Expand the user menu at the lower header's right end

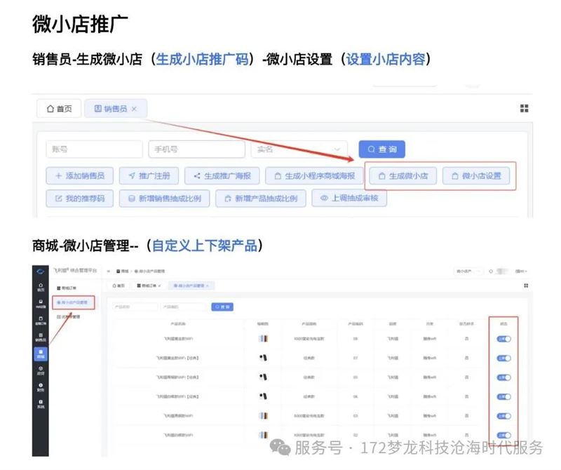pos(520,270)
